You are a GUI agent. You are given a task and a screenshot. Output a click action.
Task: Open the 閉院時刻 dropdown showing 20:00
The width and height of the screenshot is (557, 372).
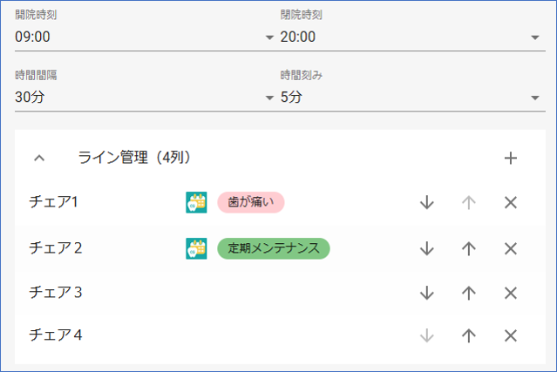(x=411, y=37)
